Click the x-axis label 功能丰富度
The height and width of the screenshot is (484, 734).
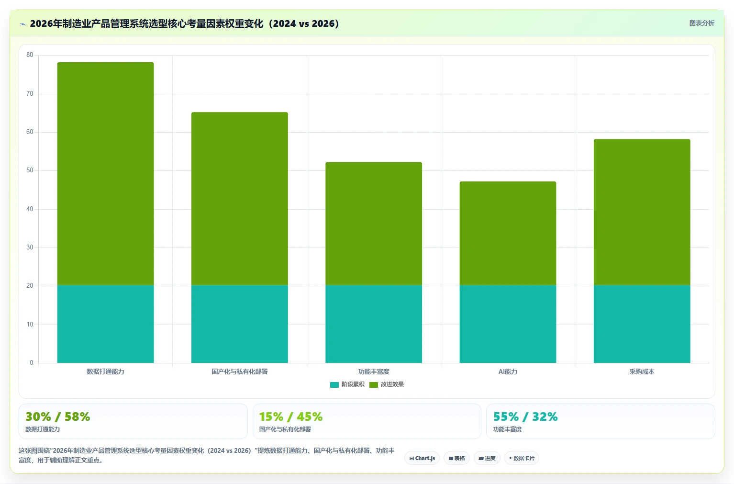coord(374,371)
